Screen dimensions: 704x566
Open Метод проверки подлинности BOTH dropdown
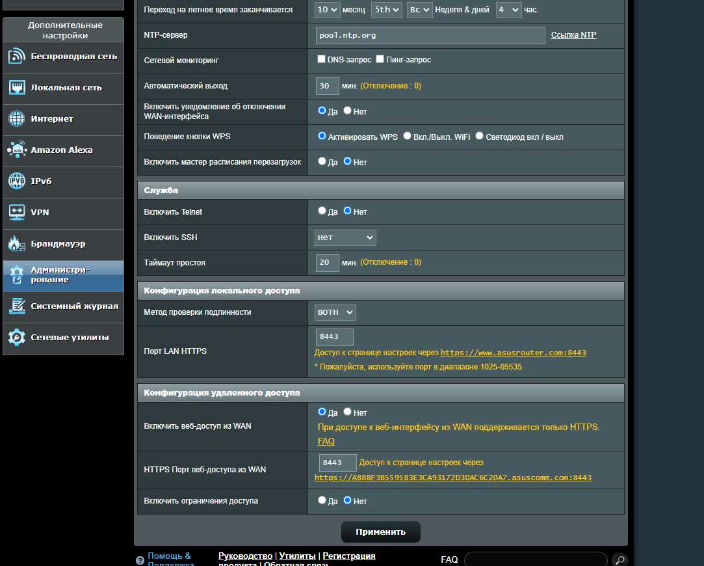point(335,312)
